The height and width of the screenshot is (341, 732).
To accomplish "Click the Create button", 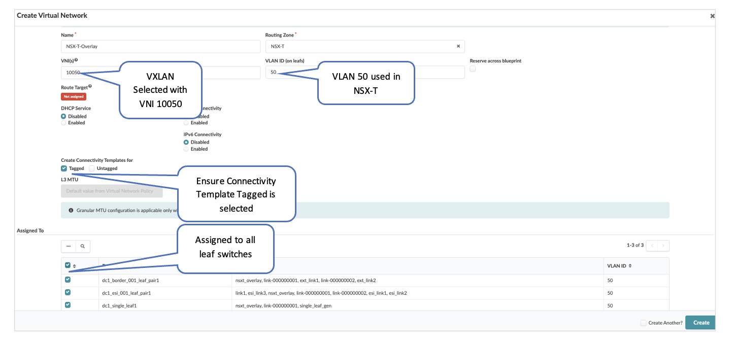I will tap(701, 323).
